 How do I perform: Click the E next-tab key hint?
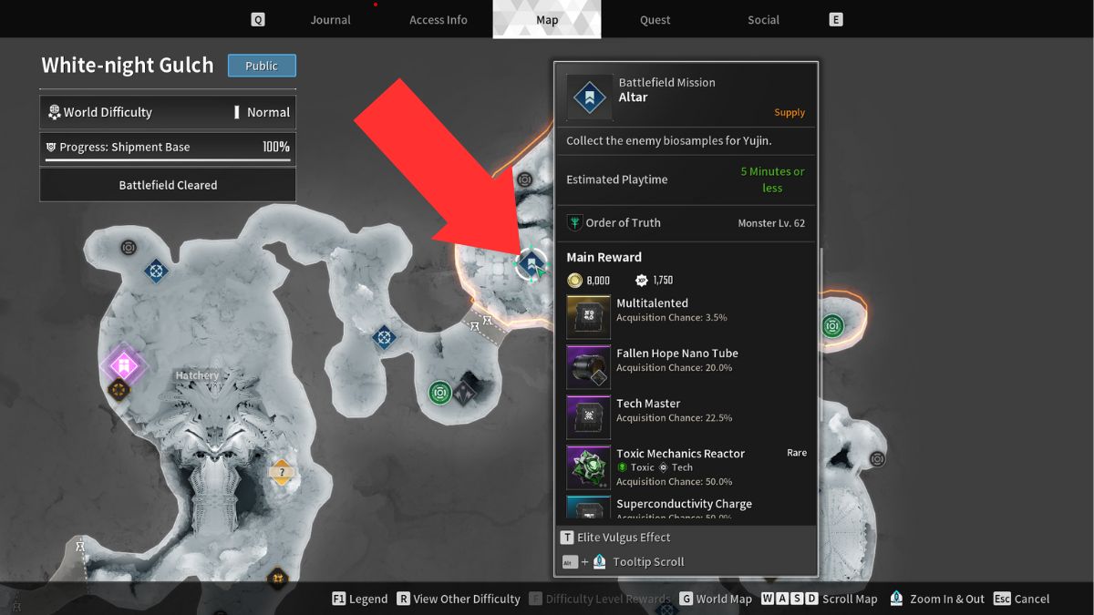(836, 19)
